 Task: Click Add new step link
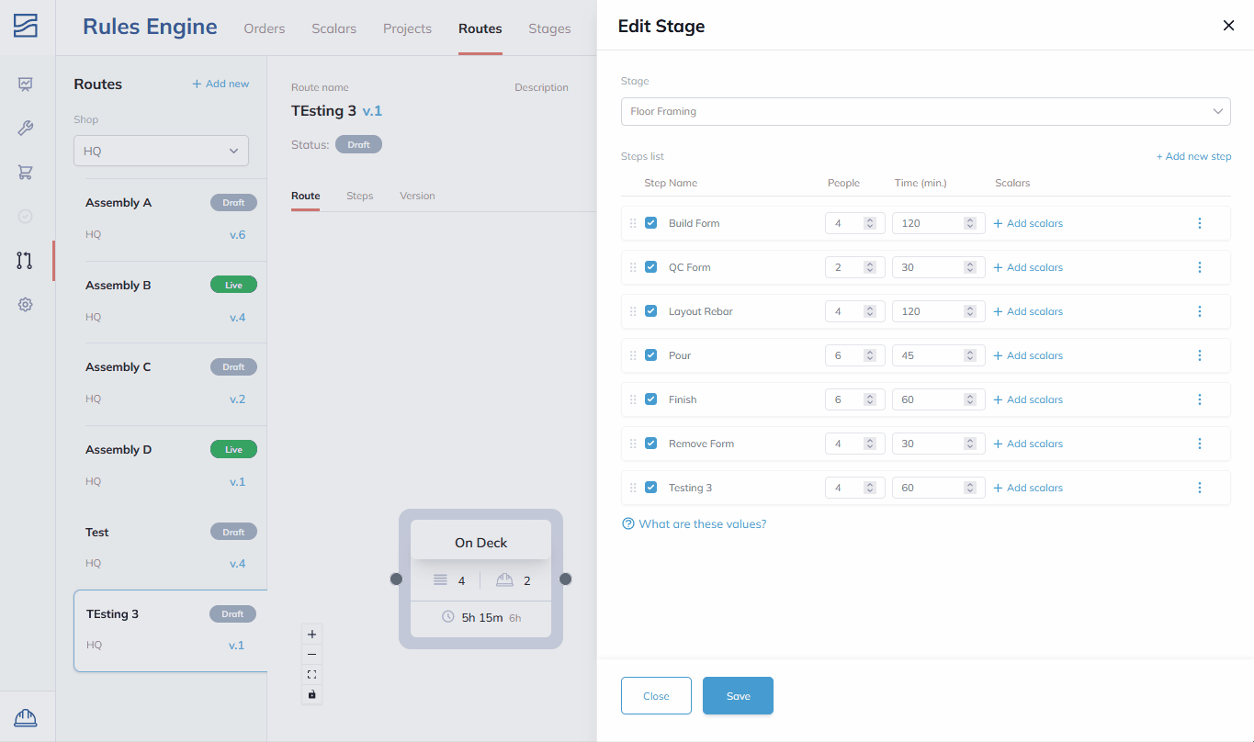(1193, 156)
